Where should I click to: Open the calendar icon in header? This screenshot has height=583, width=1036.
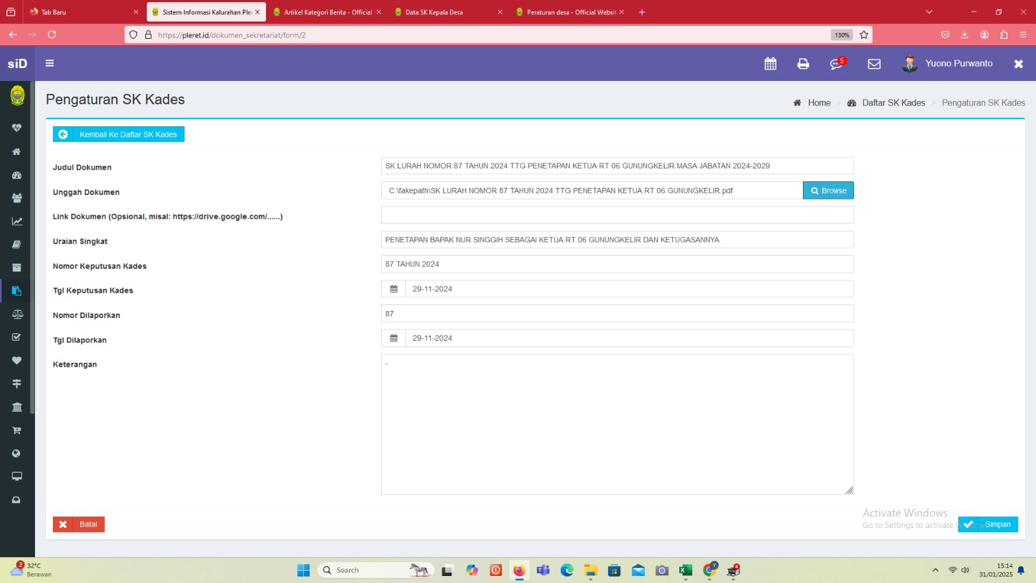click(x=771, y=63)
